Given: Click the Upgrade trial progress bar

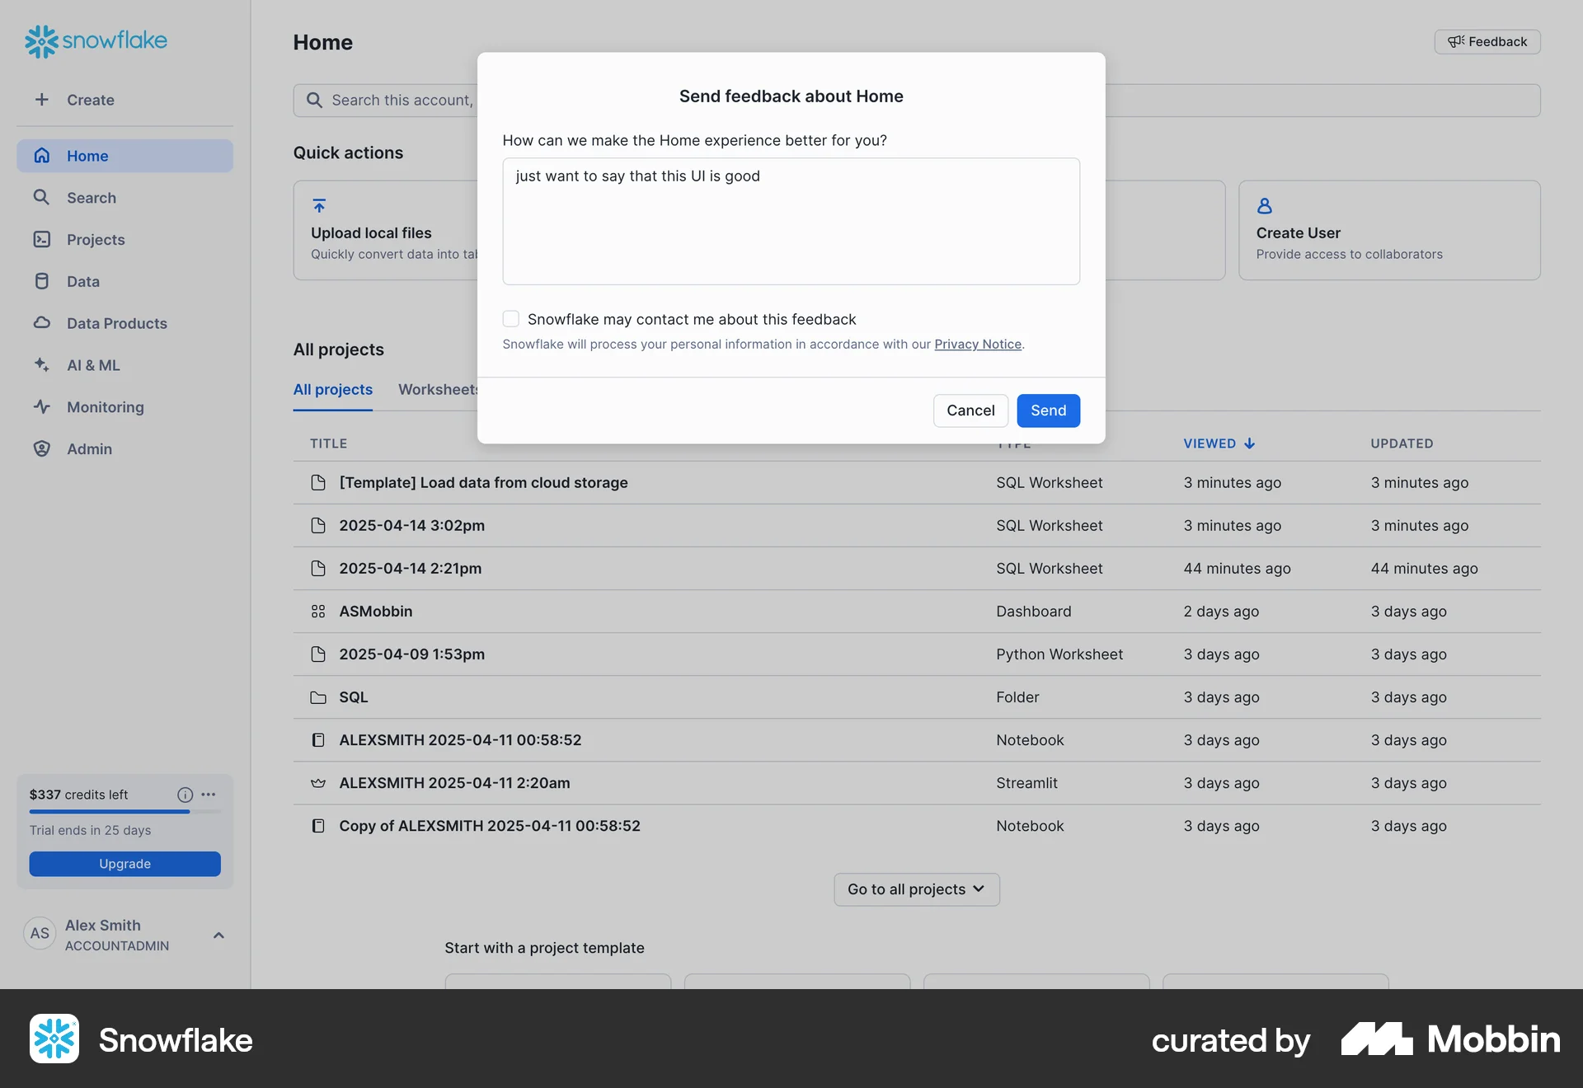Looking at the screenshot, I should 108,811.
